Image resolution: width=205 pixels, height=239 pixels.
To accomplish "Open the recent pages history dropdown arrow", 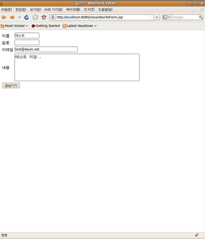I will click(x=20, y=17).
